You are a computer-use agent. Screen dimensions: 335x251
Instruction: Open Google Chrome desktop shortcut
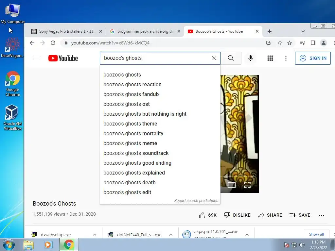click(x=13, y=84)
